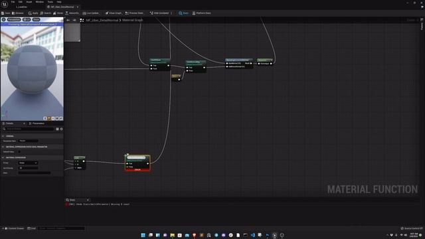Edit the Desc text field
The image size is (425, 239).
[35, 173]
